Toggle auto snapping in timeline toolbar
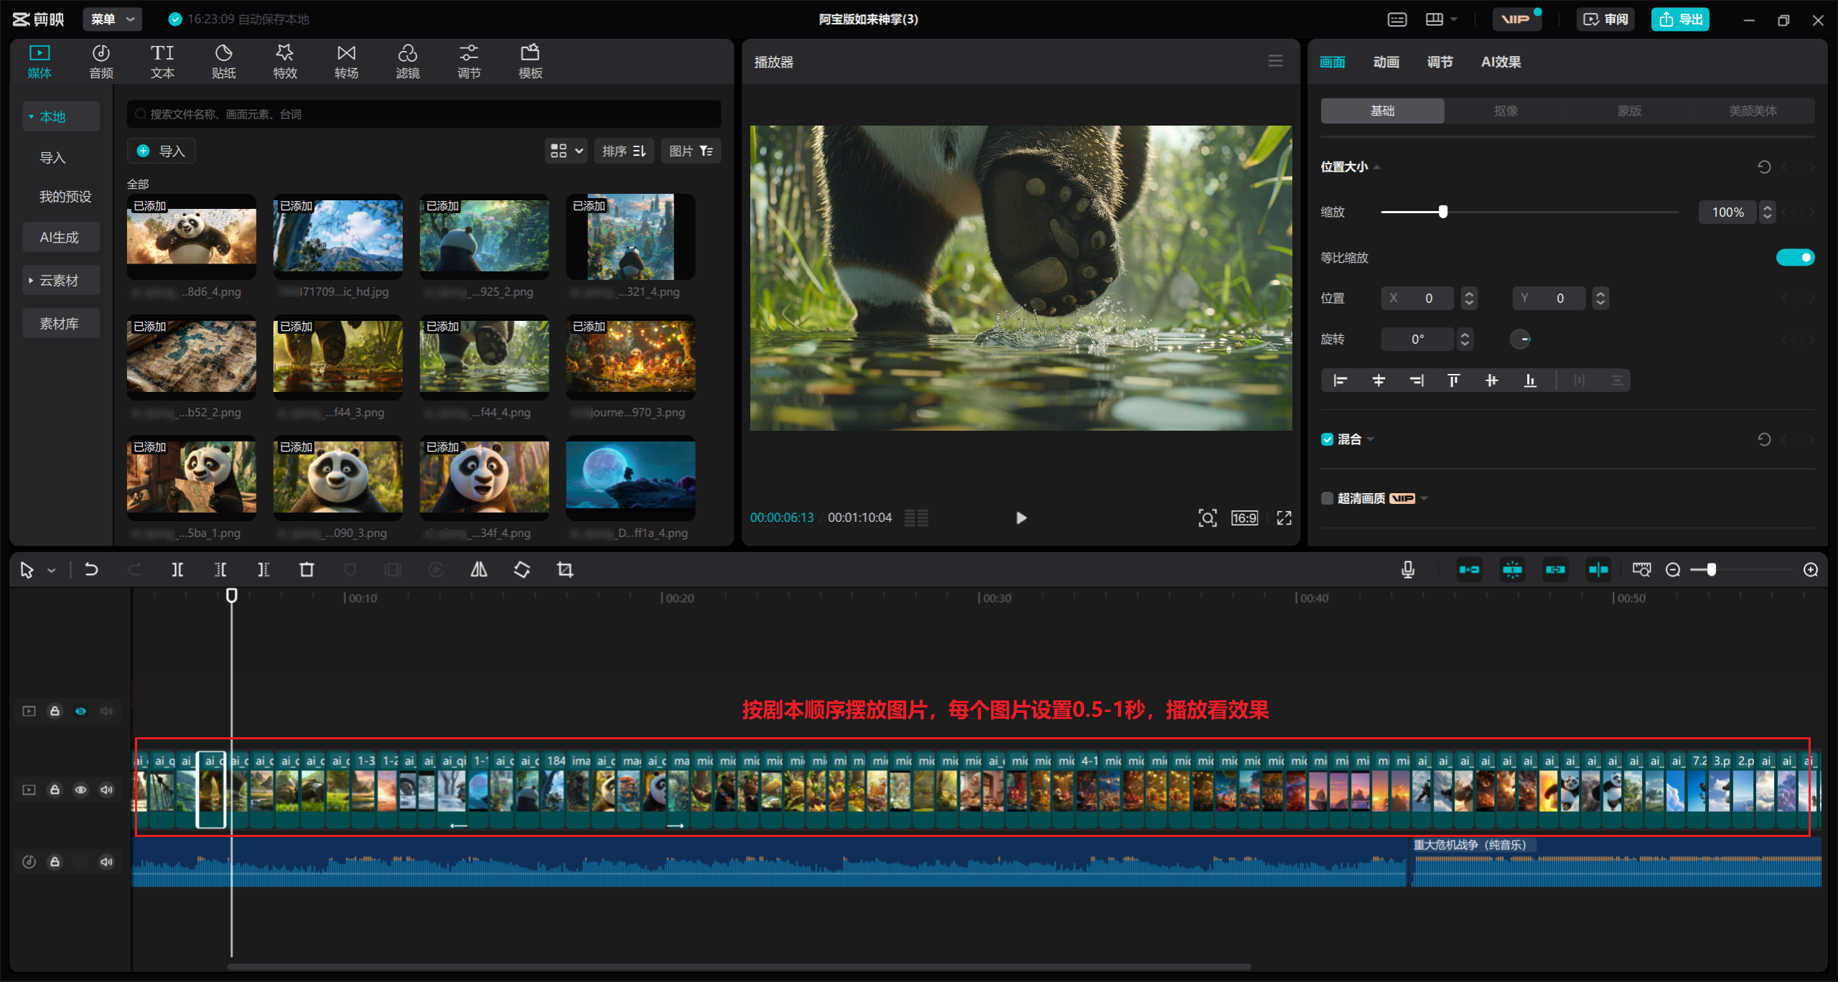1838x982 pixels. 1513,570
